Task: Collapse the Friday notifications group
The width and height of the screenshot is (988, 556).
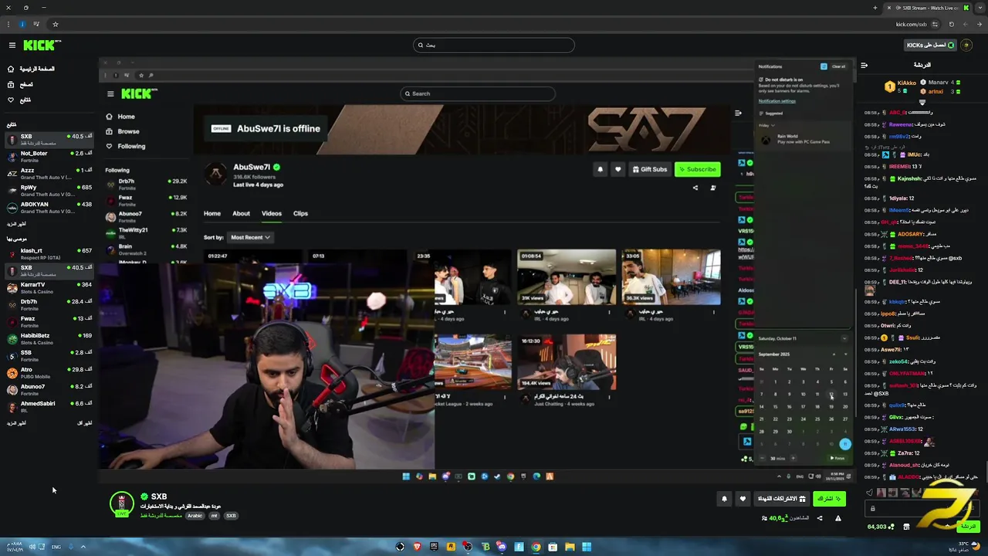Action: (x=766, y=125)
